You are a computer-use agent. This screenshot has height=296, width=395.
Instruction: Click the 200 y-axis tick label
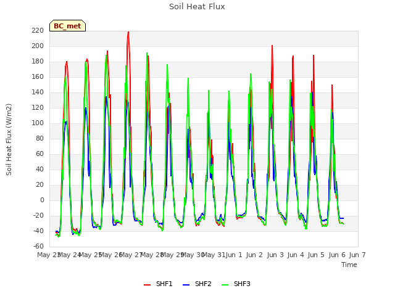(x=38, y=46)
